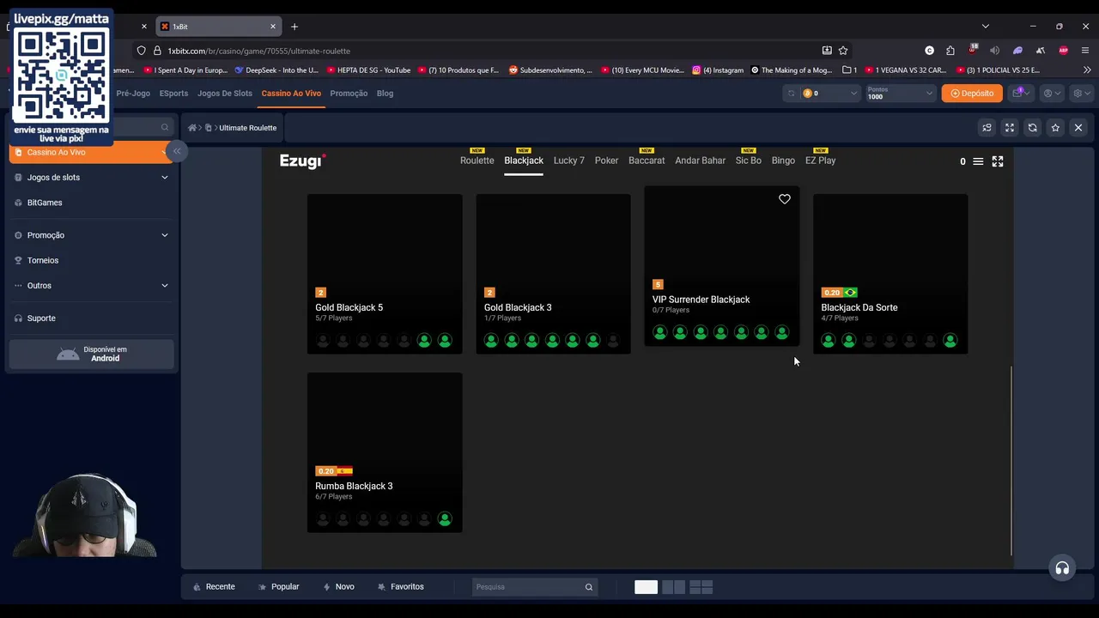Open Suporte in sidebar

41,318
